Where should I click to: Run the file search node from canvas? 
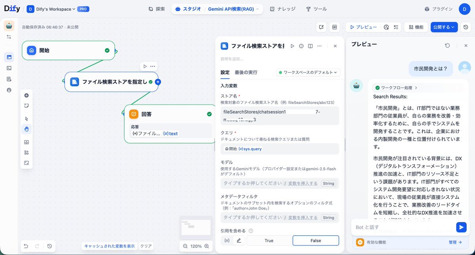coord(145,66)
